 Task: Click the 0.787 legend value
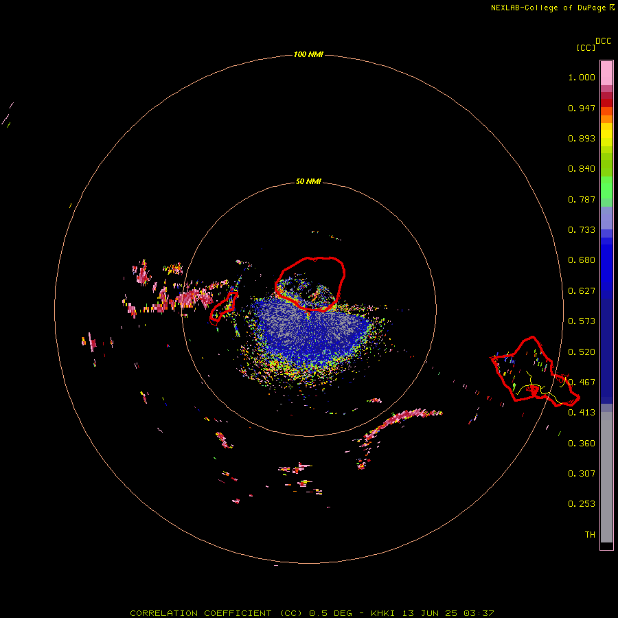click(582, 199)
